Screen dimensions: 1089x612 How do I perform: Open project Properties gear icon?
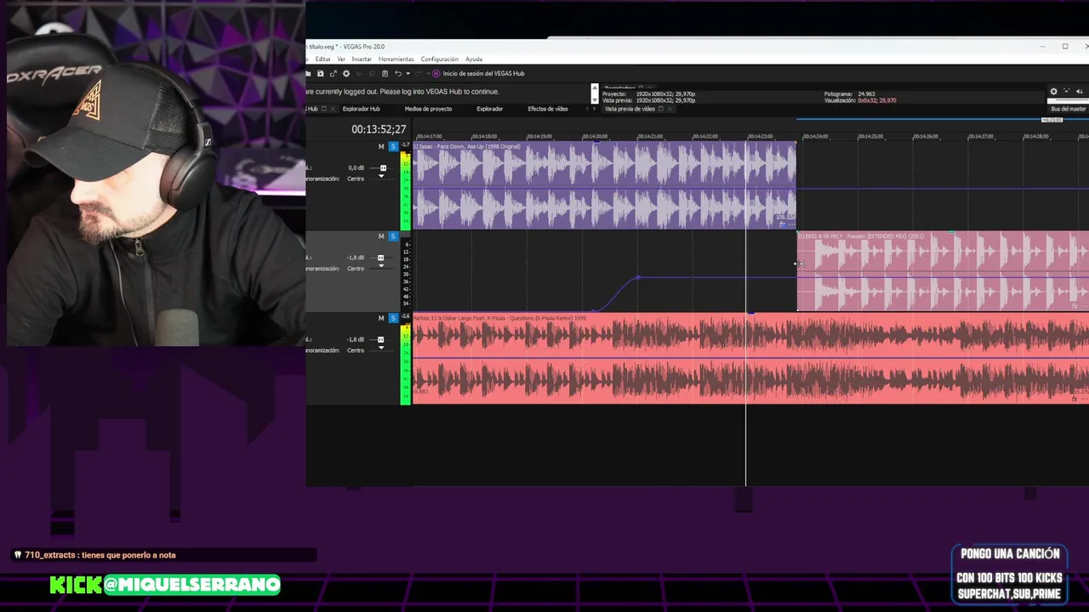tap(346, 73)
